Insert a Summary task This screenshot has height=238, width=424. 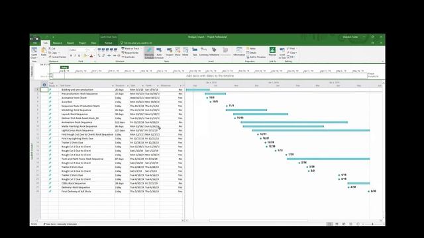pyautogui.click(x=203, y=52)
